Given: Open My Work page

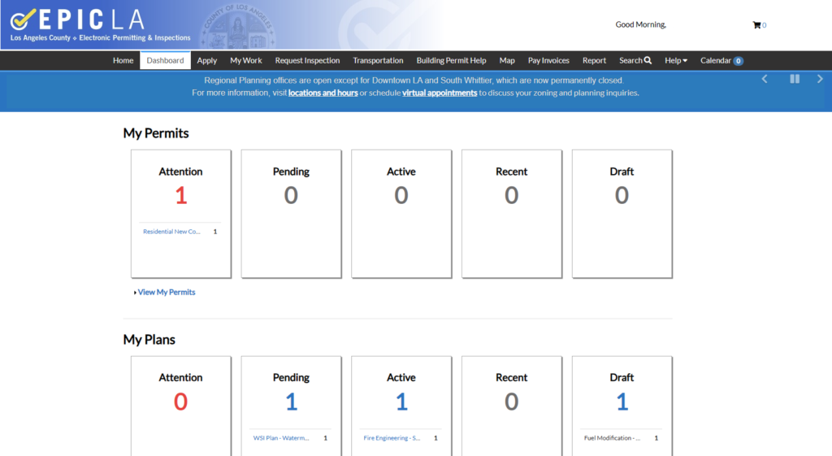Looking at the screenshot, I should (x=246, y=60).
